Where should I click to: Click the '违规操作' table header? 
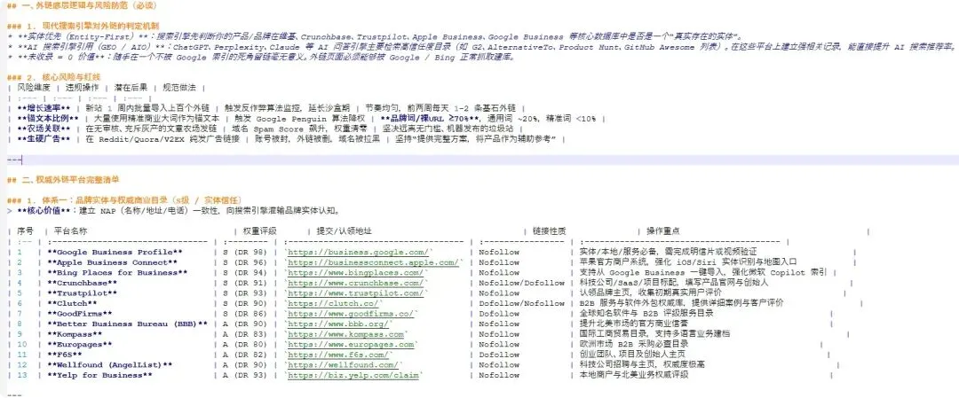83,87
